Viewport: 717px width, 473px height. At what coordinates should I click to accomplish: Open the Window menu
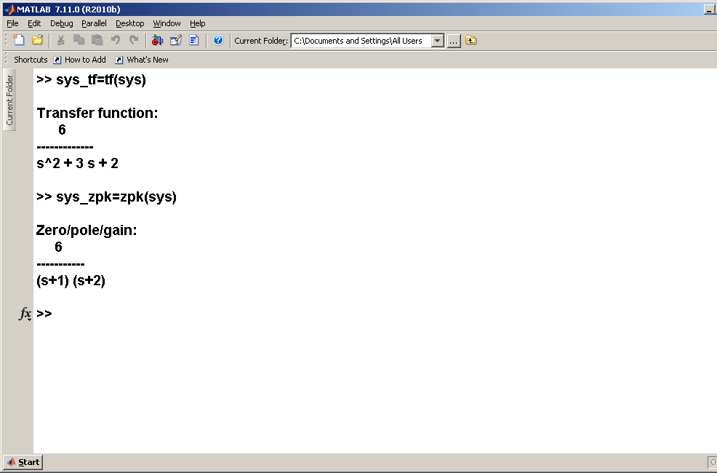[x=167, y=23]
